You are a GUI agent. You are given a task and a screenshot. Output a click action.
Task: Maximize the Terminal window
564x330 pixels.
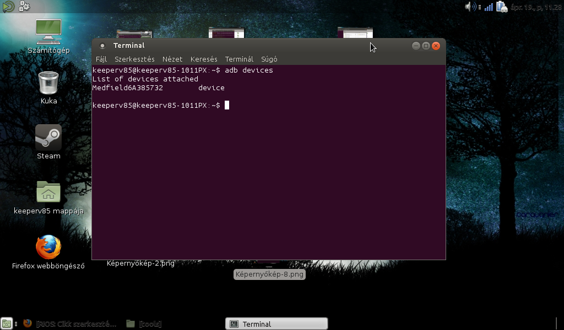point(426,46)
